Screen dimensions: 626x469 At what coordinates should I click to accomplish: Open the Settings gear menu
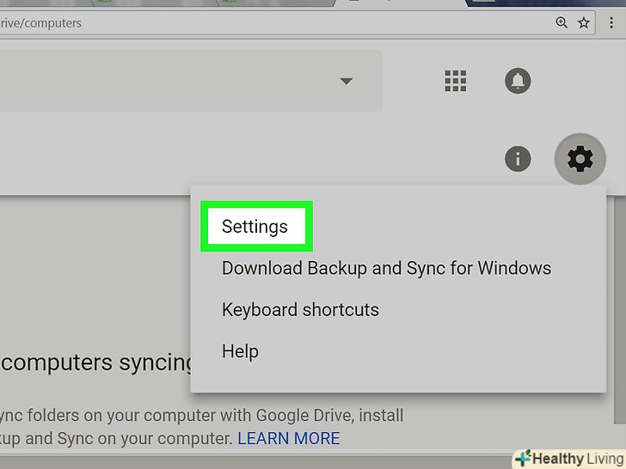pyautogui.click(x=580, y=159)
